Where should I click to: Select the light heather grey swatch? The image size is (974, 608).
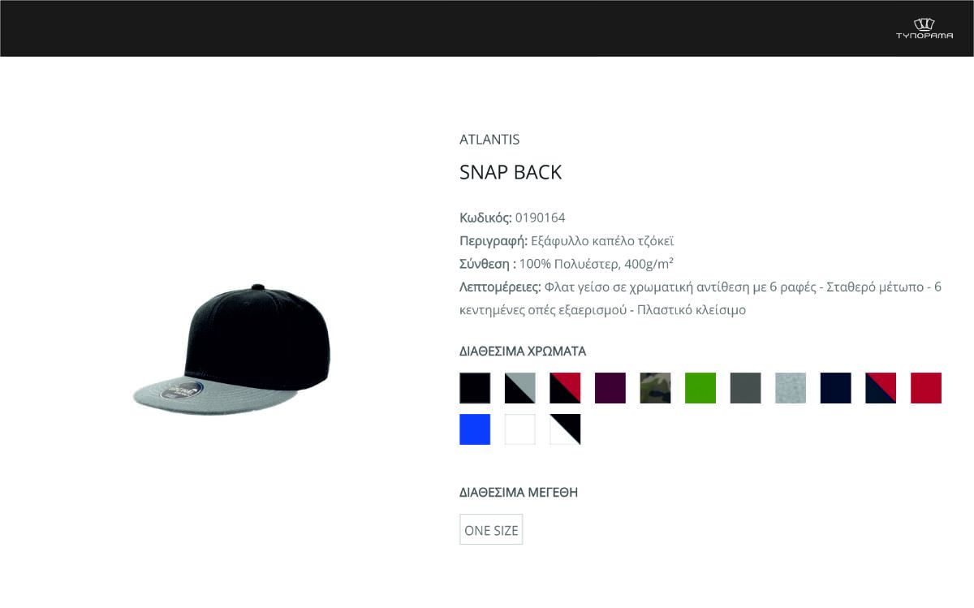tap(791, 388)
